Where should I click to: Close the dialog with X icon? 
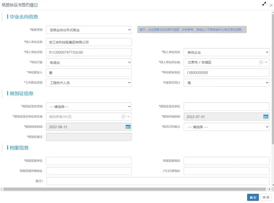pyautogui.click(x=271, y=5)
